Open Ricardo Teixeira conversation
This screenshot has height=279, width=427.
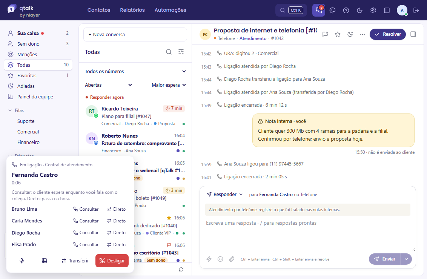click(135, 116)
